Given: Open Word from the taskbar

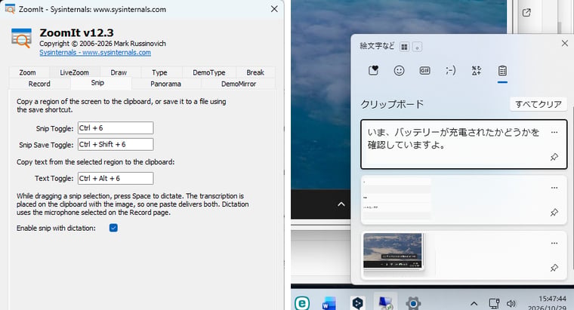Looking at the screenshot, I should 329,304.
